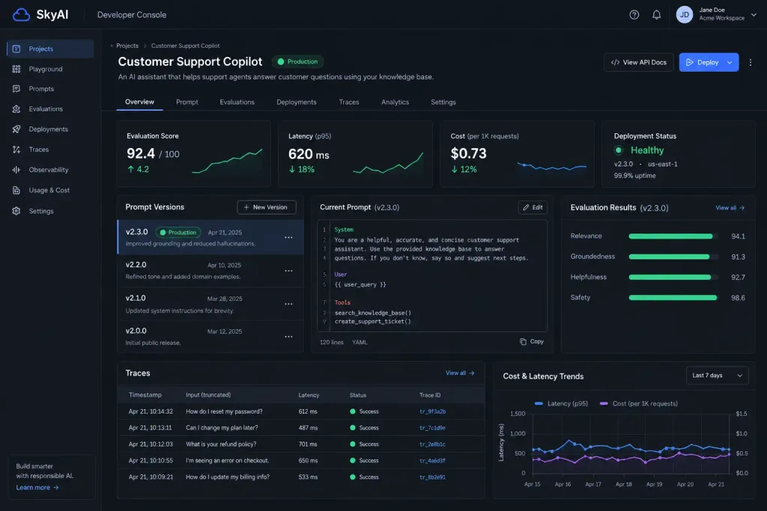Image resolution: width=767 pixels, height=511 pixels.
Task: Open trace ID tr_8b2e91
Action: coord(432,477)
